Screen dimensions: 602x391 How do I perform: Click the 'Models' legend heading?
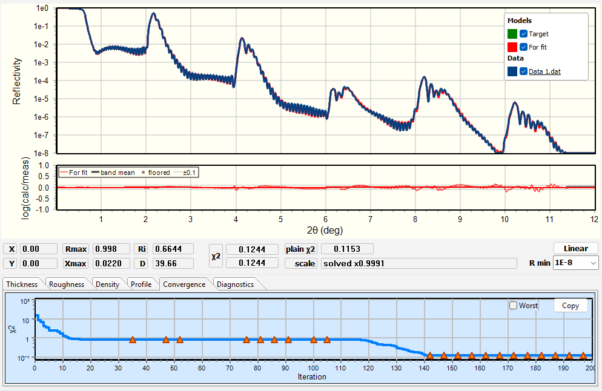point(520,21)
